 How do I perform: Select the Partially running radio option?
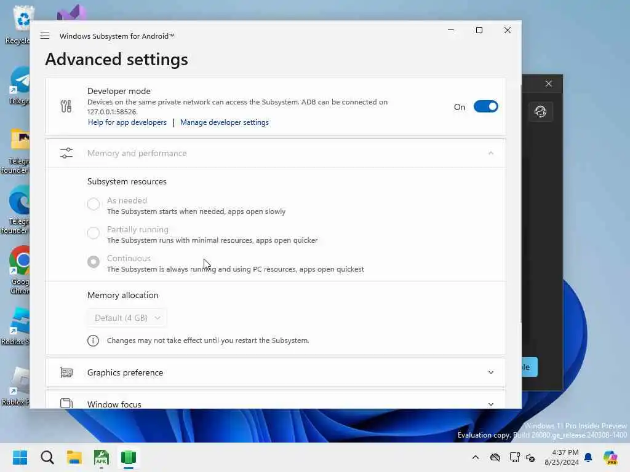(x=94, y=233)
